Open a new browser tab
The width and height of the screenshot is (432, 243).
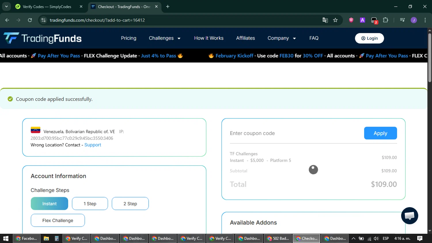(168, 6)
